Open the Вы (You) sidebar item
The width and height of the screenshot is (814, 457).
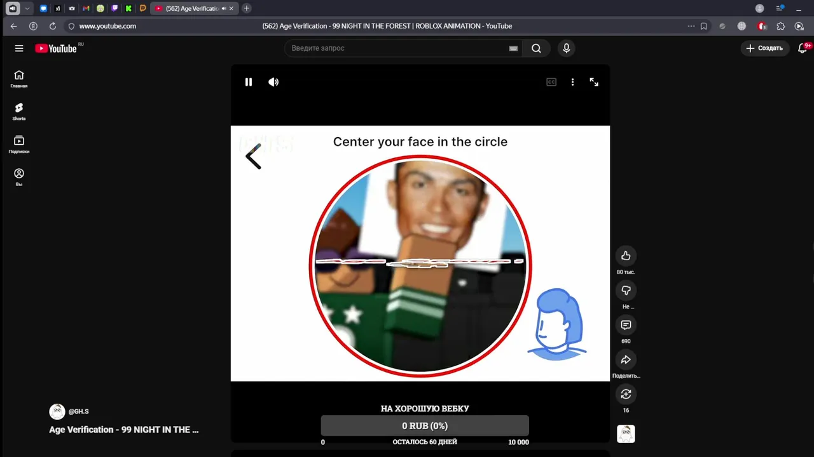(x=19, y=177)
